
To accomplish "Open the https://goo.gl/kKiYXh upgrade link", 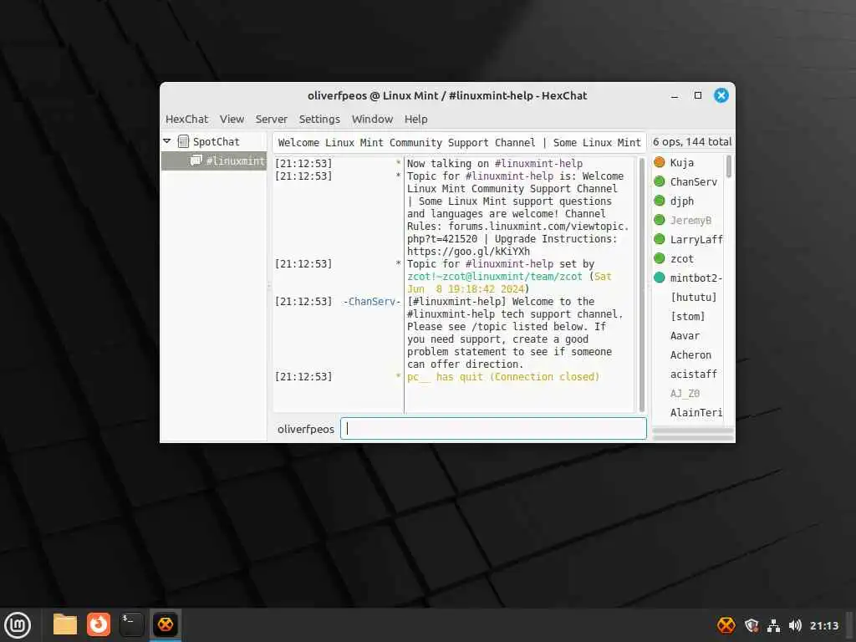I will click(468, 252).
